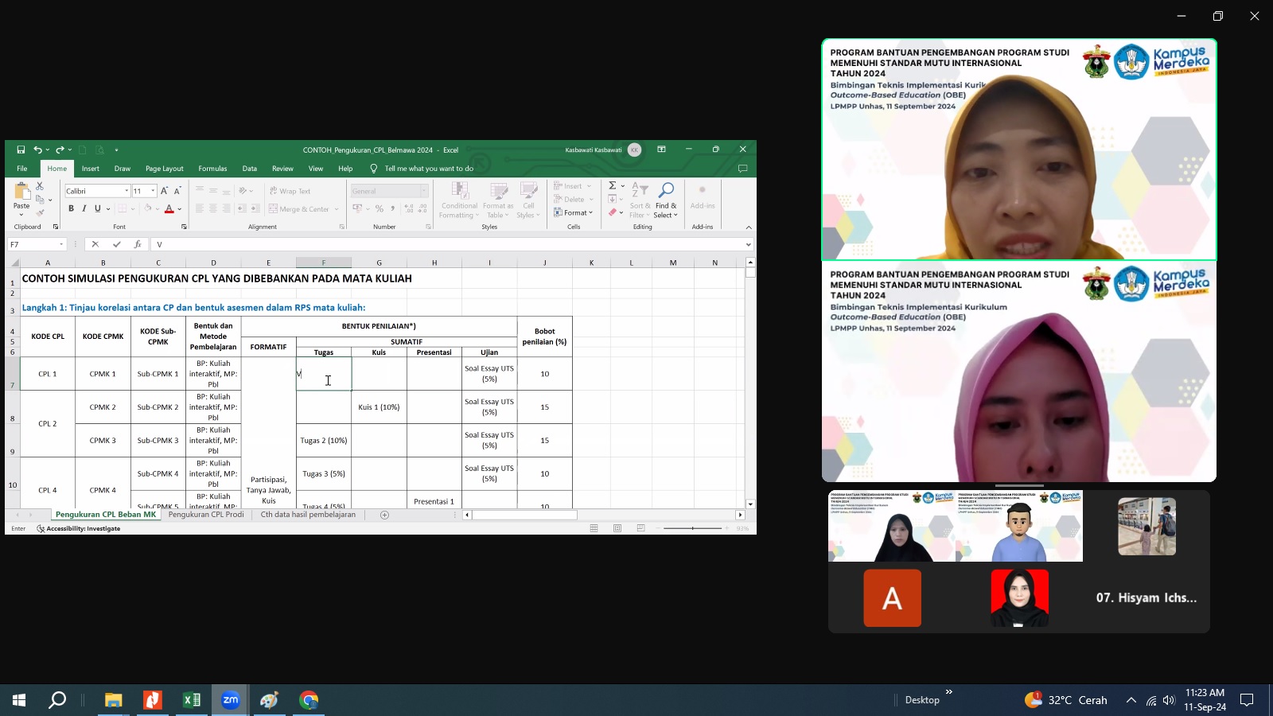Click the Zoom app icon in taskbar
Screen dimensions: 1273x716
pos(231,700)
